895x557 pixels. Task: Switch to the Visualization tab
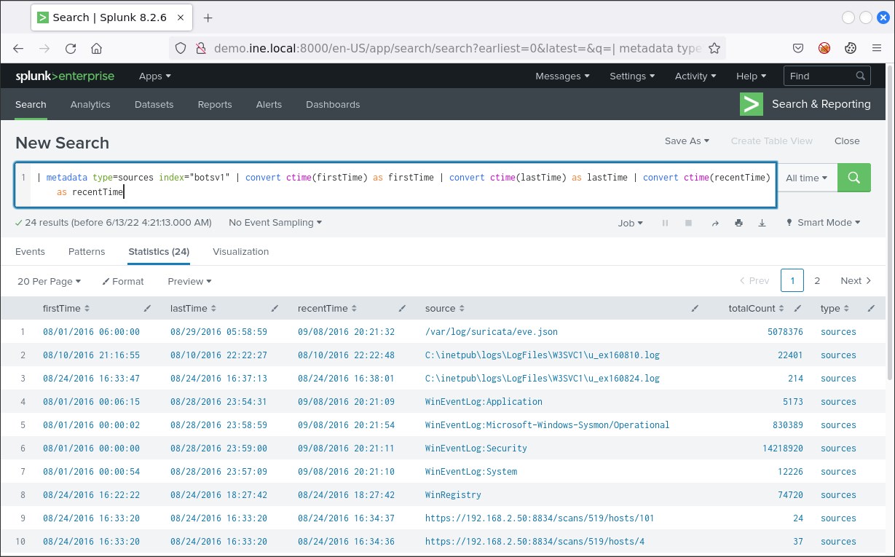(x=240, y=252)
